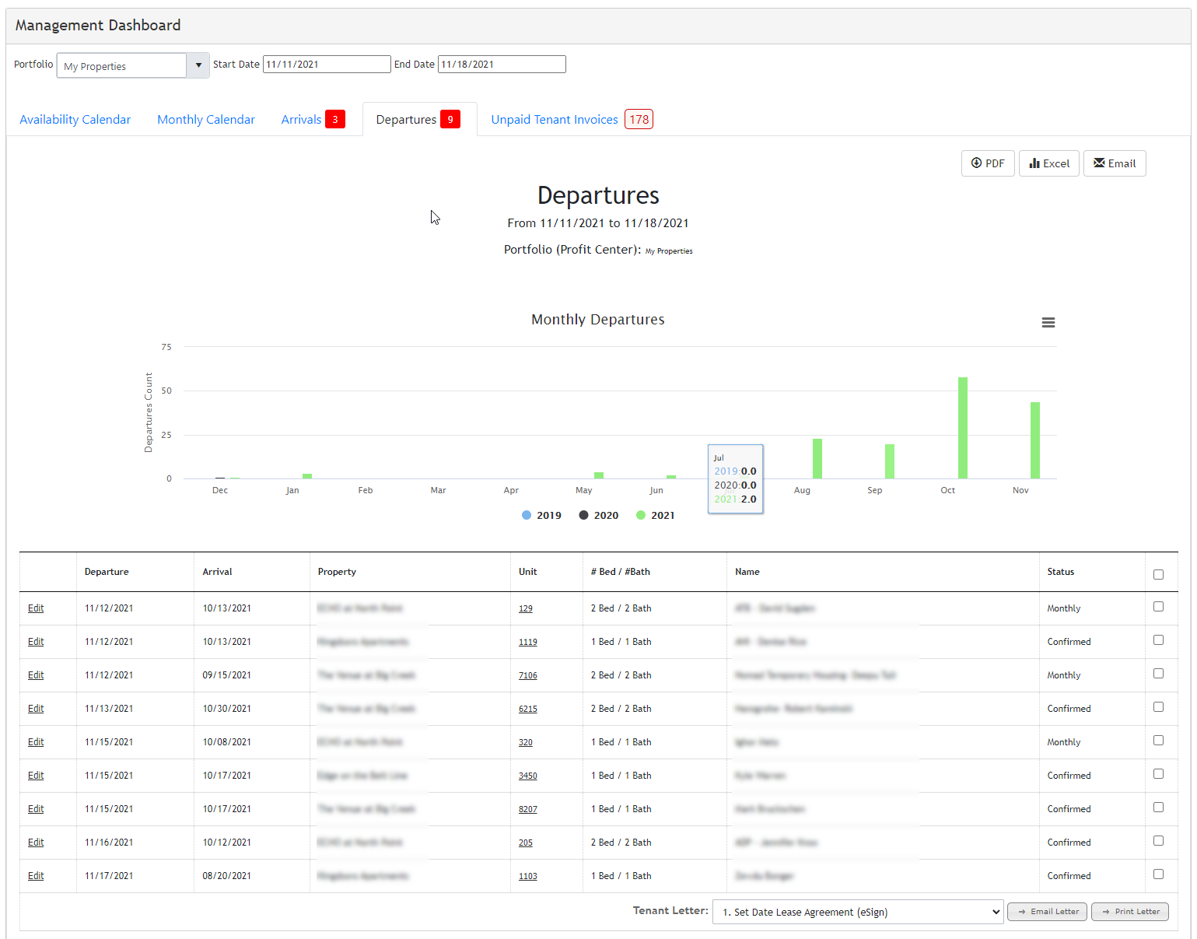This screenshot has height=939, width=1197.
Task: Switch to the Monthly Calendar tab
Action: click(x=206, y=119)
